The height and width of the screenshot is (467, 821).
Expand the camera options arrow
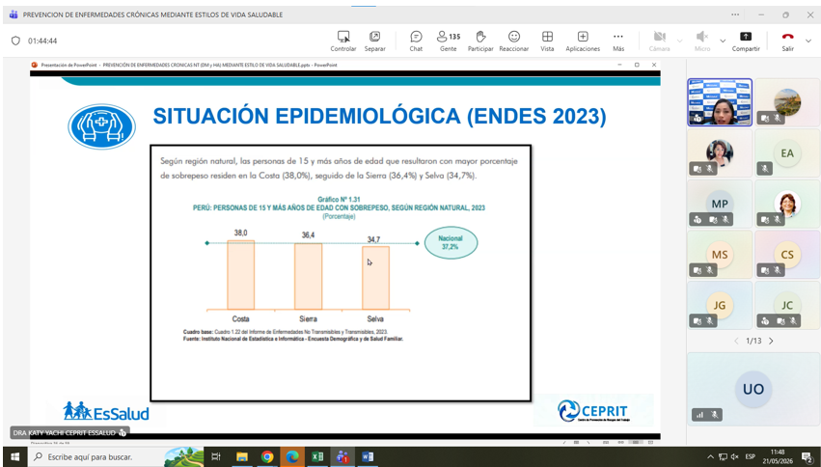point(679,41)
